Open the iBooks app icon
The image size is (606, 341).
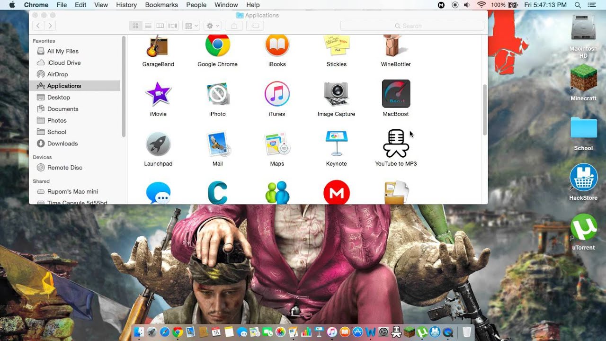click(x=277, y=45)
